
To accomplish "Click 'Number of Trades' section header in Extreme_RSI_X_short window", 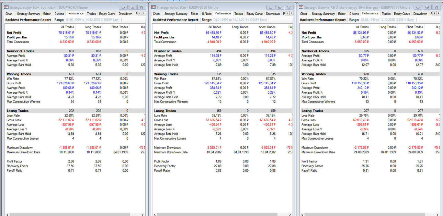I will click(x=315, y=51).
